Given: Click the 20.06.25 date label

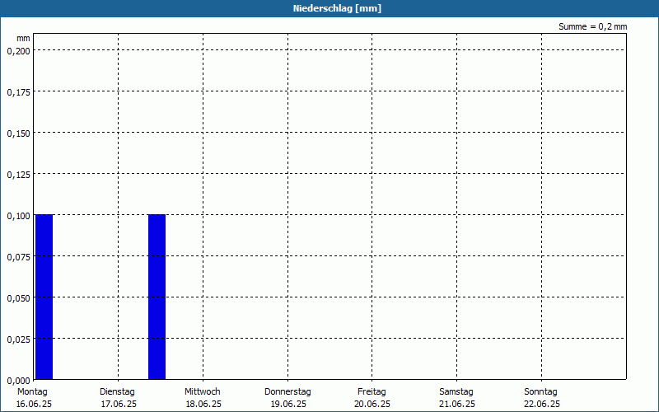Looking at the screenshot, I should 372,404.
